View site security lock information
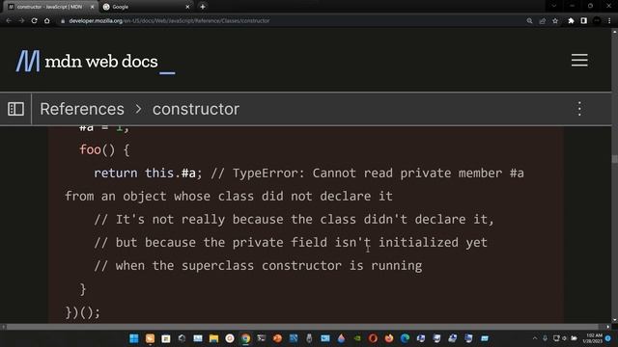This screenshot has height=347, width=618. tap(63, 21)
